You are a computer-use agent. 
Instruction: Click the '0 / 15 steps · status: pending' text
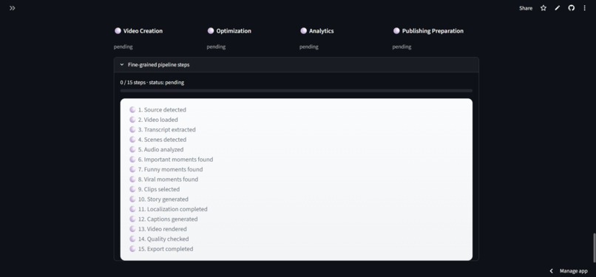[x=152, y=82]
